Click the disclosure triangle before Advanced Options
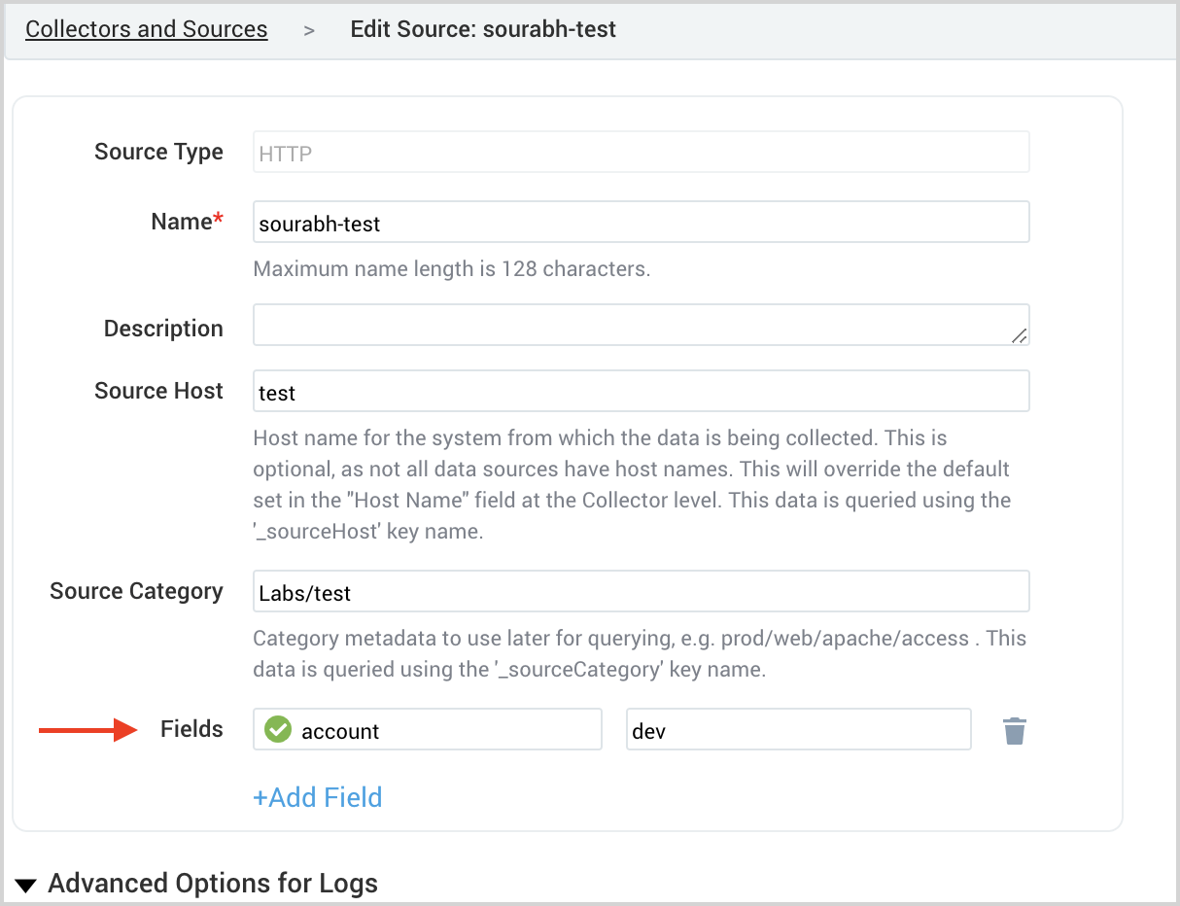 tap(25, 885)
